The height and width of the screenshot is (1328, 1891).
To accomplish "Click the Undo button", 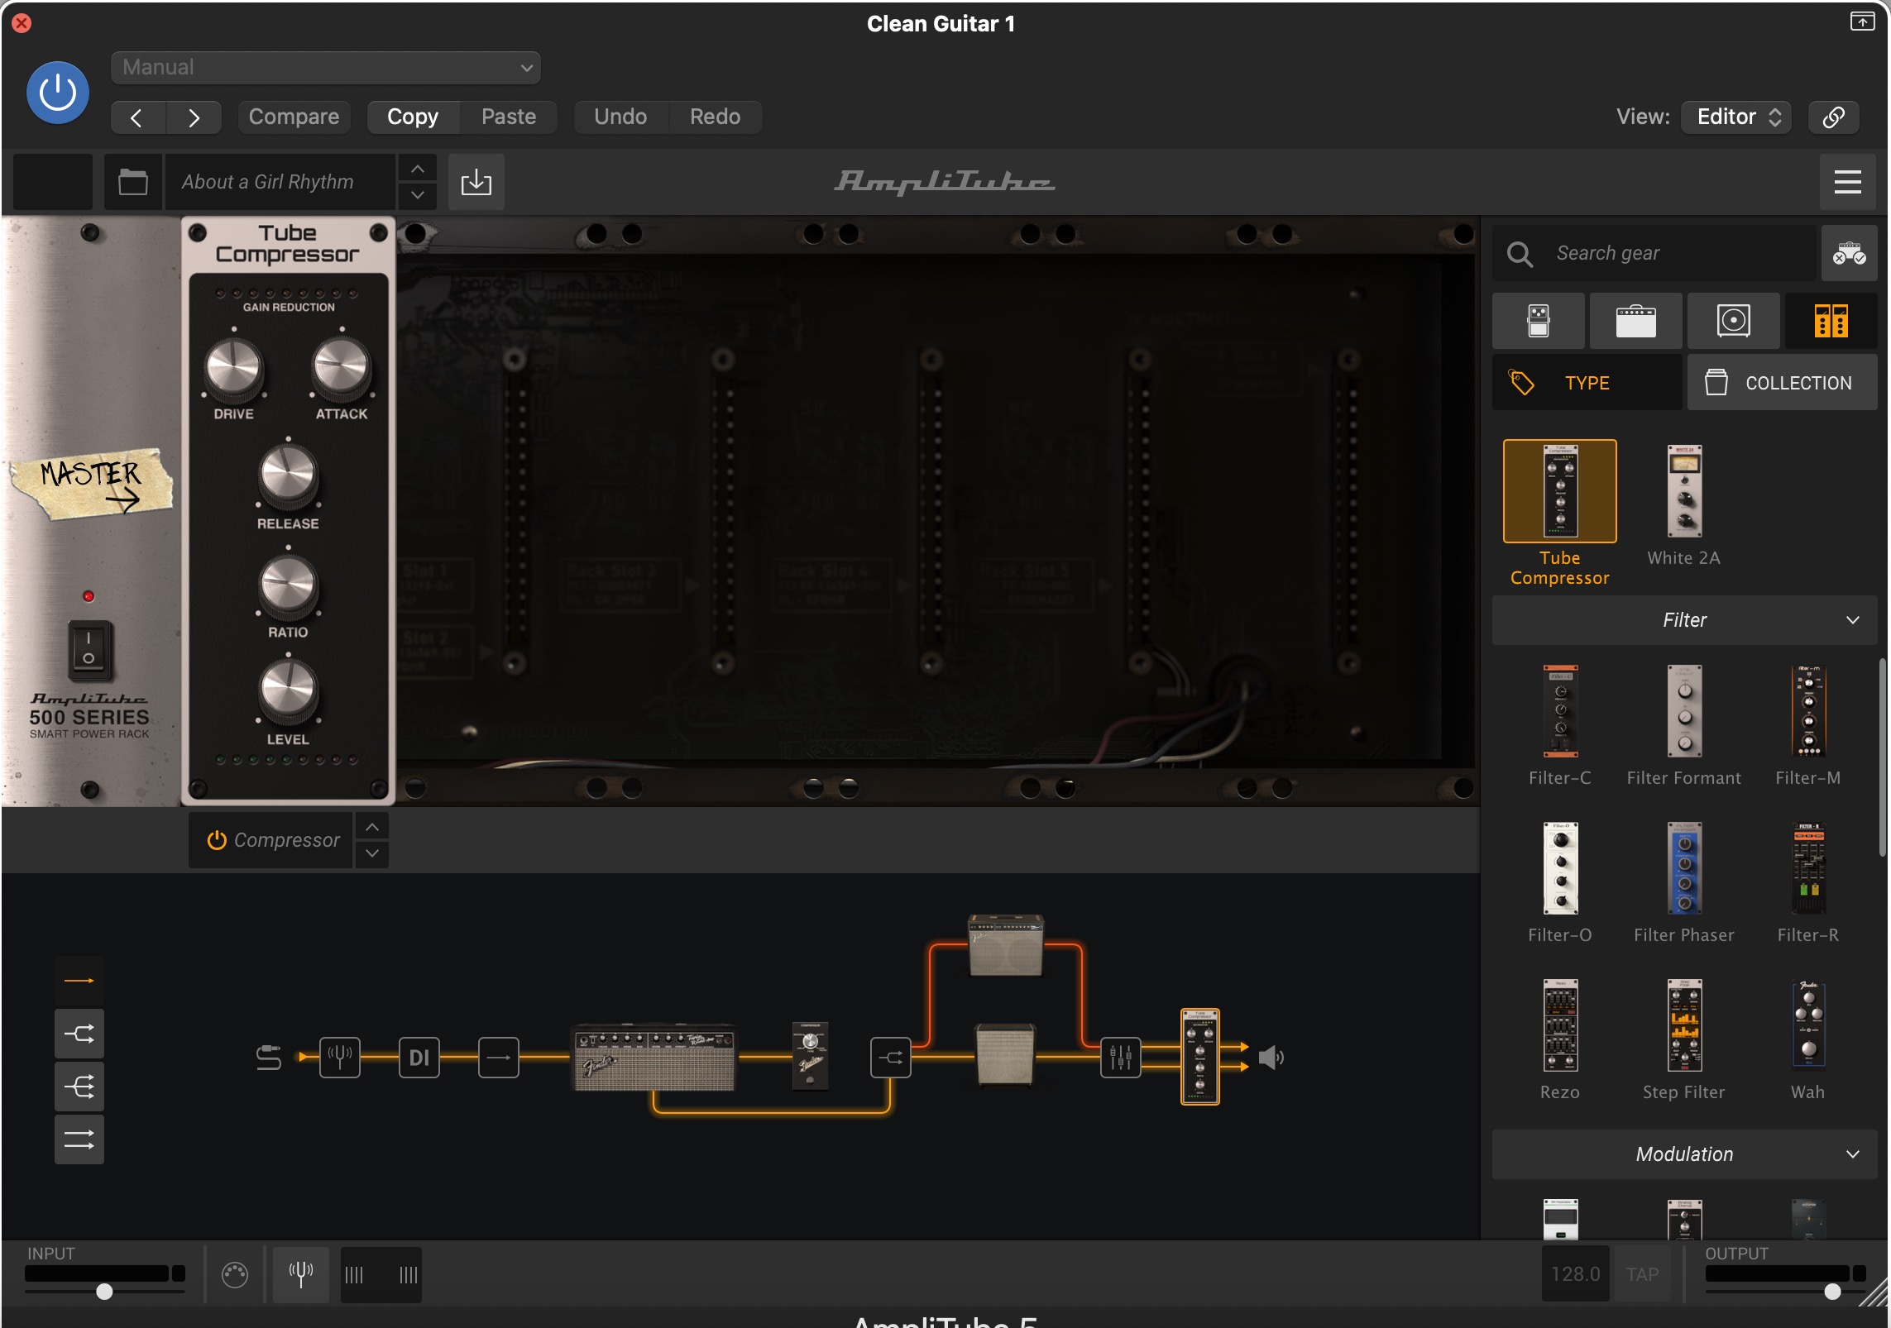I will tap(620, 117).
